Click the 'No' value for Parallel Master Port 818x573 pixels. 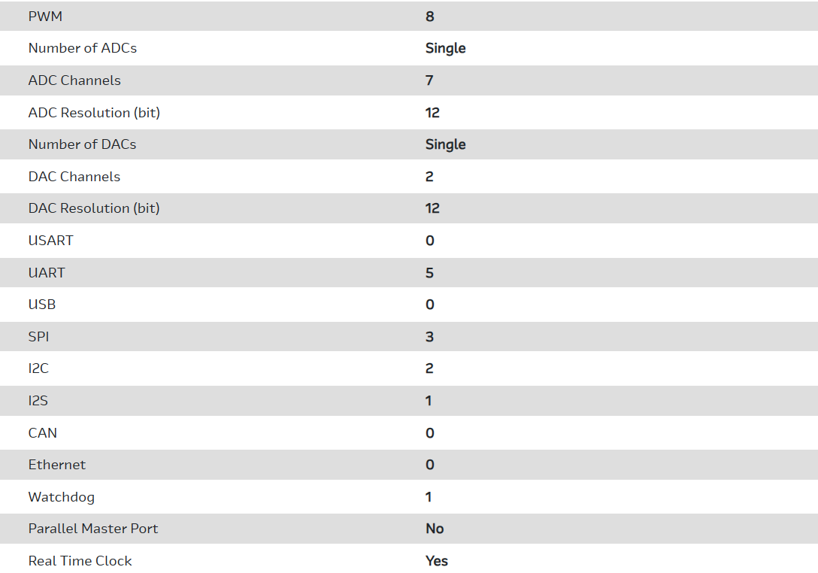click(435, 529)
